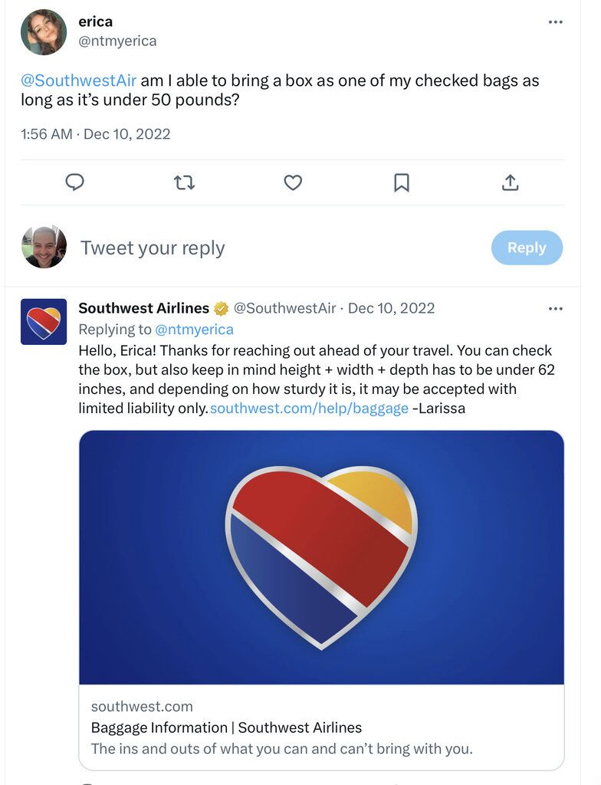The image size is (601, 785).
Task: Like the tweet with heart icon
Action: (x=293, y=182)
